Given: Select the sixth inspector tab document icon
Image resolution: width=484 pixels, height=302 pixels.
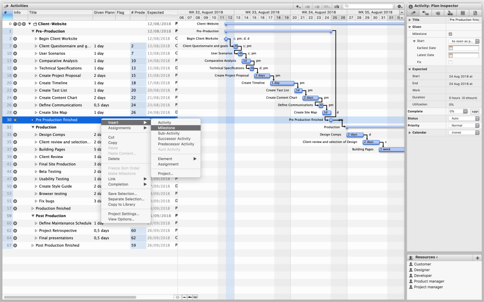Looking at the screenshot, I should (475, 13).
